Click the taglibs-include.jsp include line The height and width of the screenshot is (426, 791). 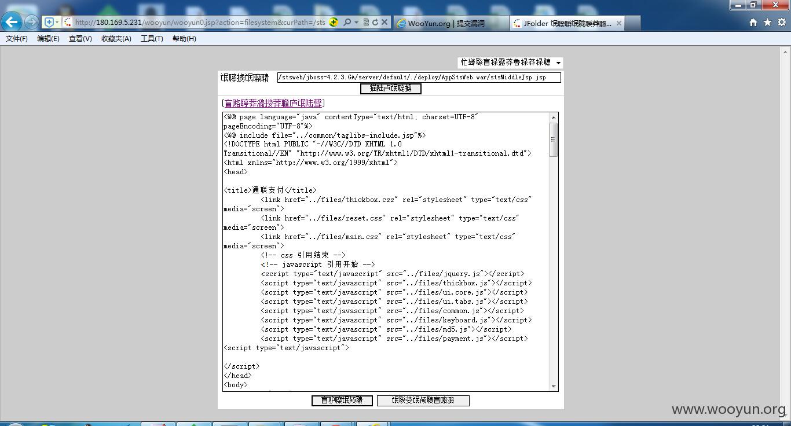pyautogui.click(x=325, y=135)
